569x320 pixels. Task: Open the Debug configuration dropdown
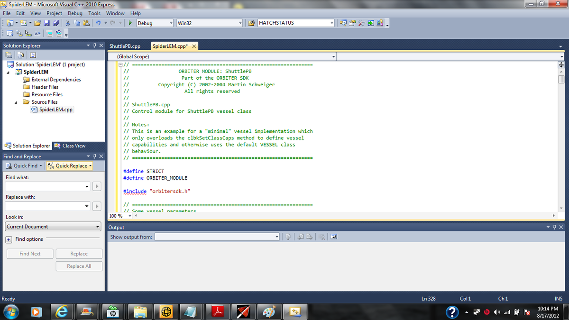(x=171, y=23)
